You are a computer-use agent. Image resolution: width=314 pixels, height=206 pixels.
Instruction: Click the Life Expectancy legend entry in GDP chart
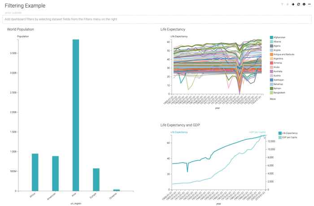pos(289,133)
